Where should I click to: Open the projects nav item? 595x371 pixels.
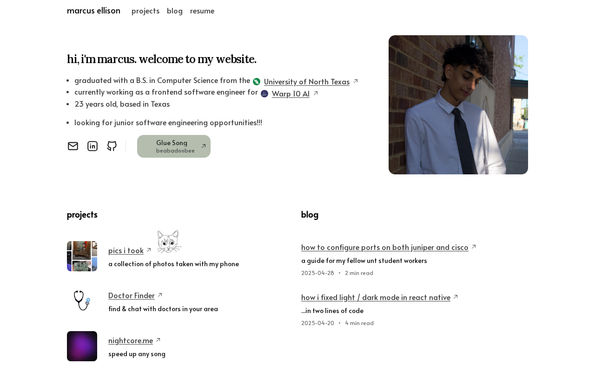click(145, 11)
